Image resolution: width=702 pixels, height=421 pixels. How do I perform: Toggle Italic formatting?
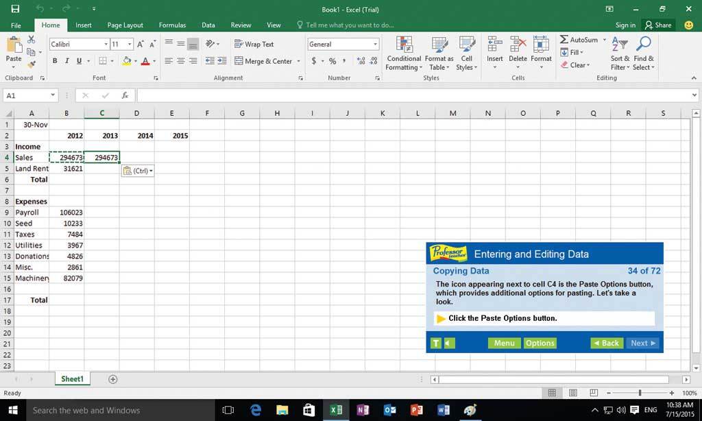[66, 61]
